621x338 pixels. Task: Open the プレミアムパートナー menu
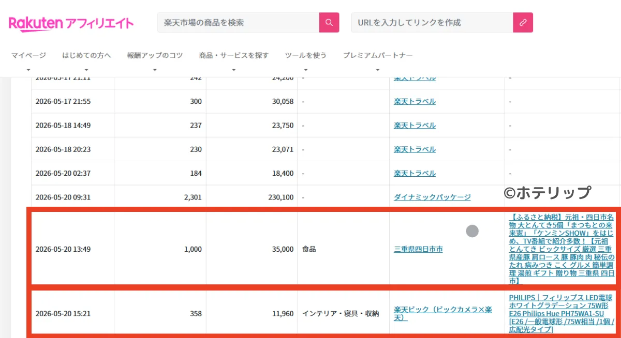pyautogui.click(x=378, y=55)
